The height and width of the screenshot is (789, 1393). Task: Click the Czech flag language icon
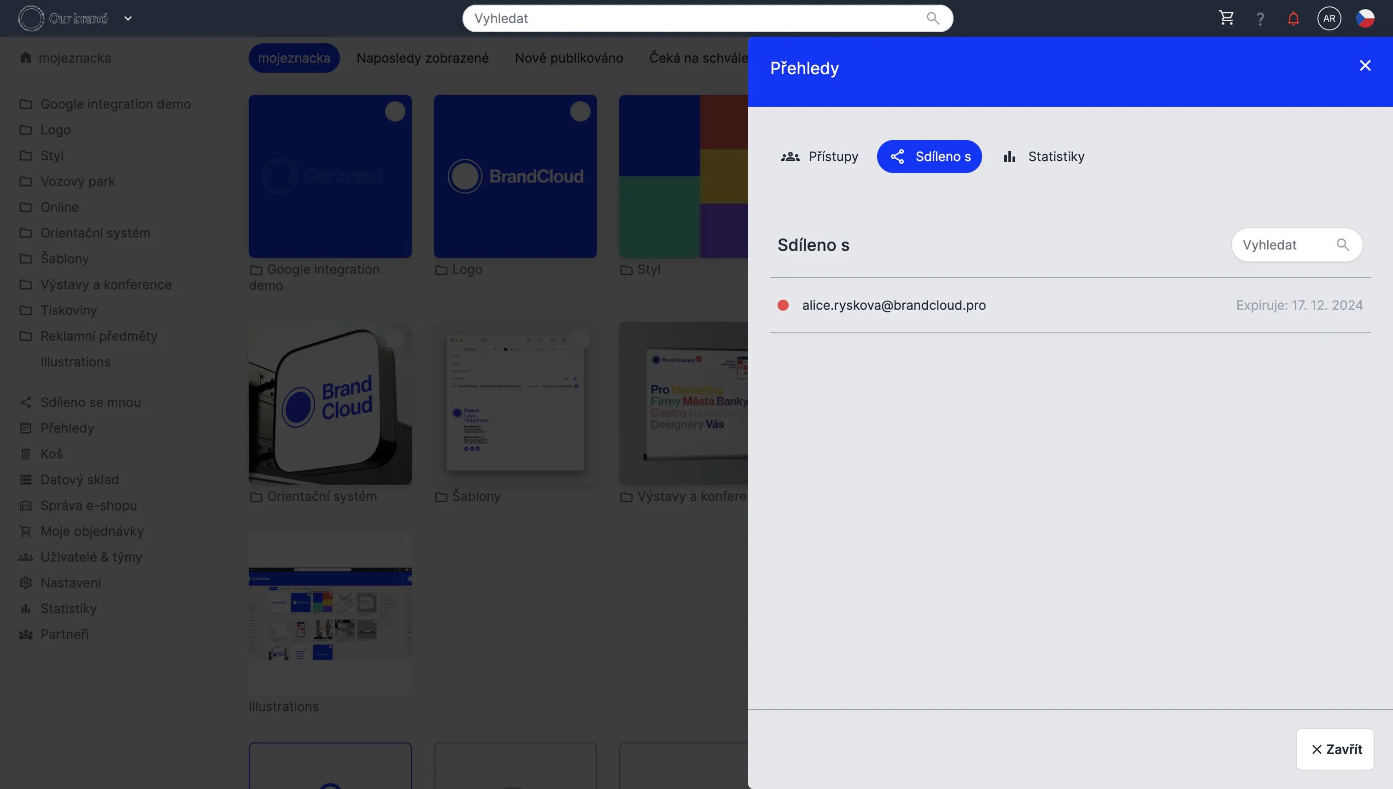[1365, 18]
